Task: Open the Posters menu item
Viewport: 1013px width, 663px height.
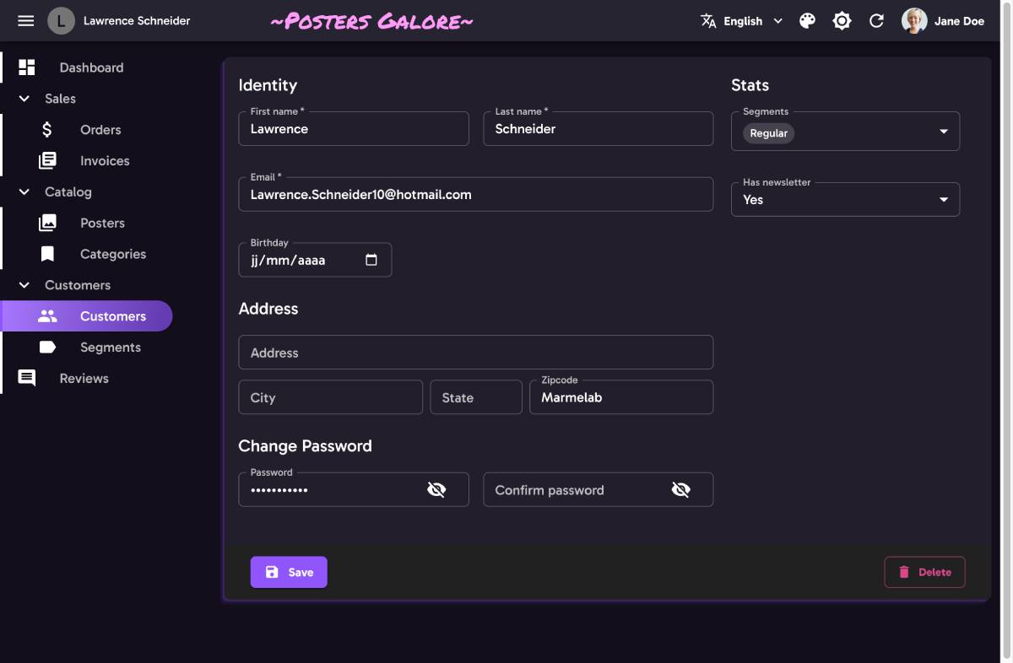Action: [102, 223]
